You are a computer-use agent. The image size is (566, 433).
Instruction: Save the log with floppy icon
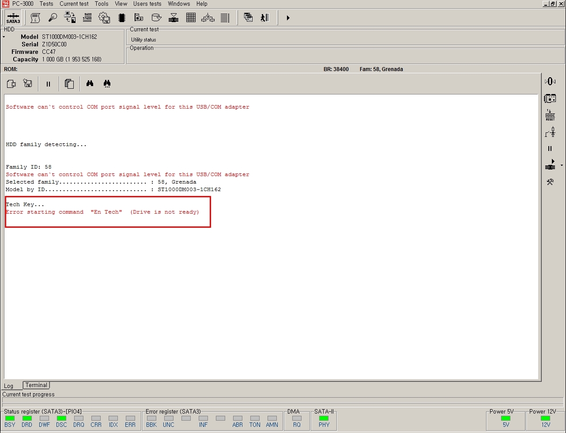28,83
